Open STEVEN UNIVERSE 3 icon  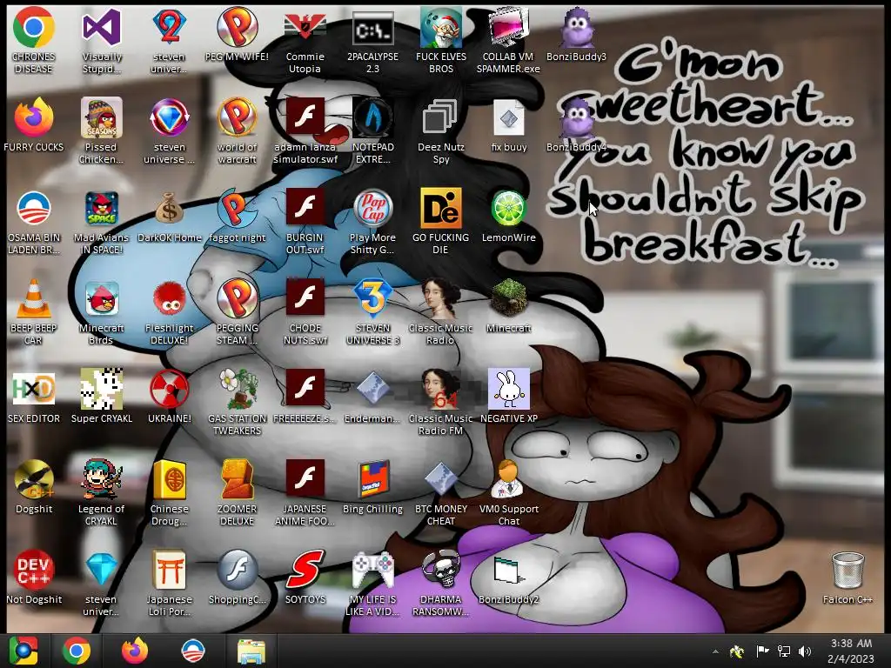pyautogui.click(x=372, y=298)
